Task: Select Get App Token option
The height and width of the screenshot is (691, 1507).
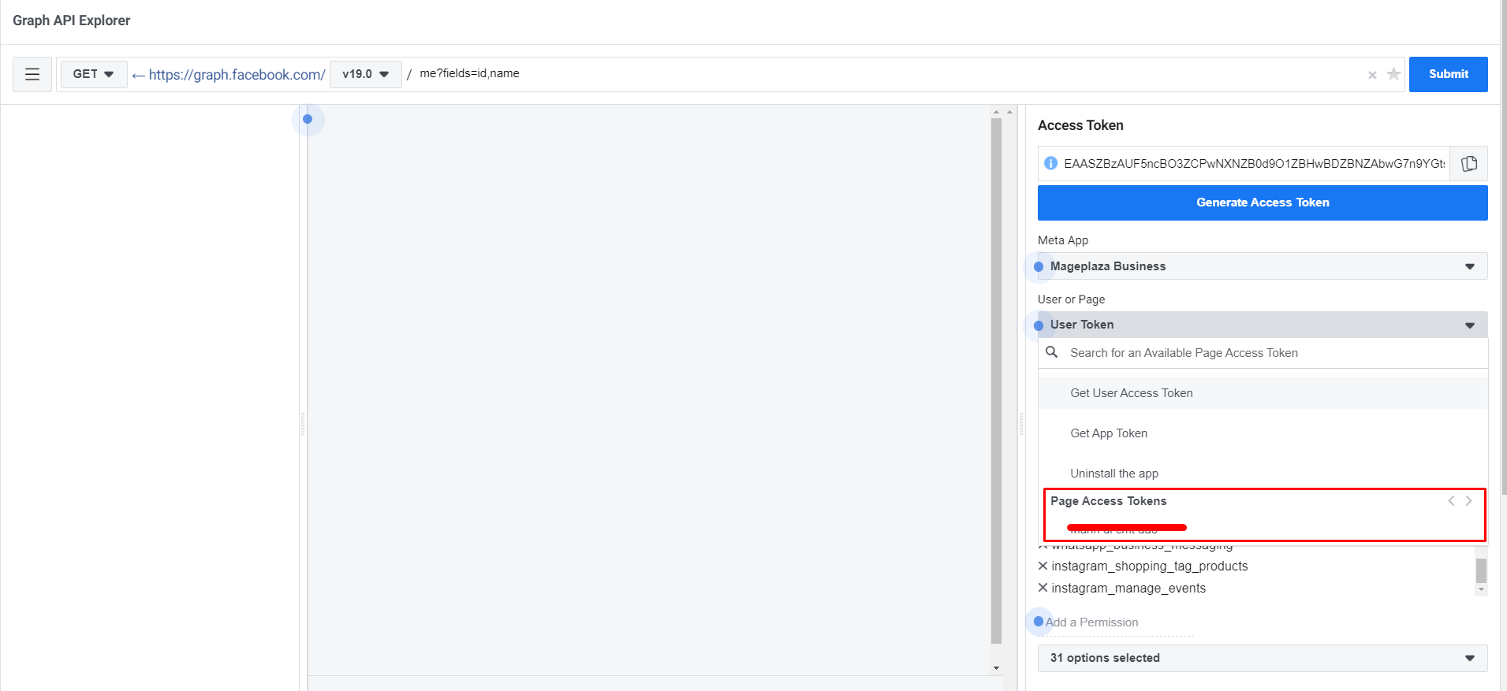Action: [1108, 433]
